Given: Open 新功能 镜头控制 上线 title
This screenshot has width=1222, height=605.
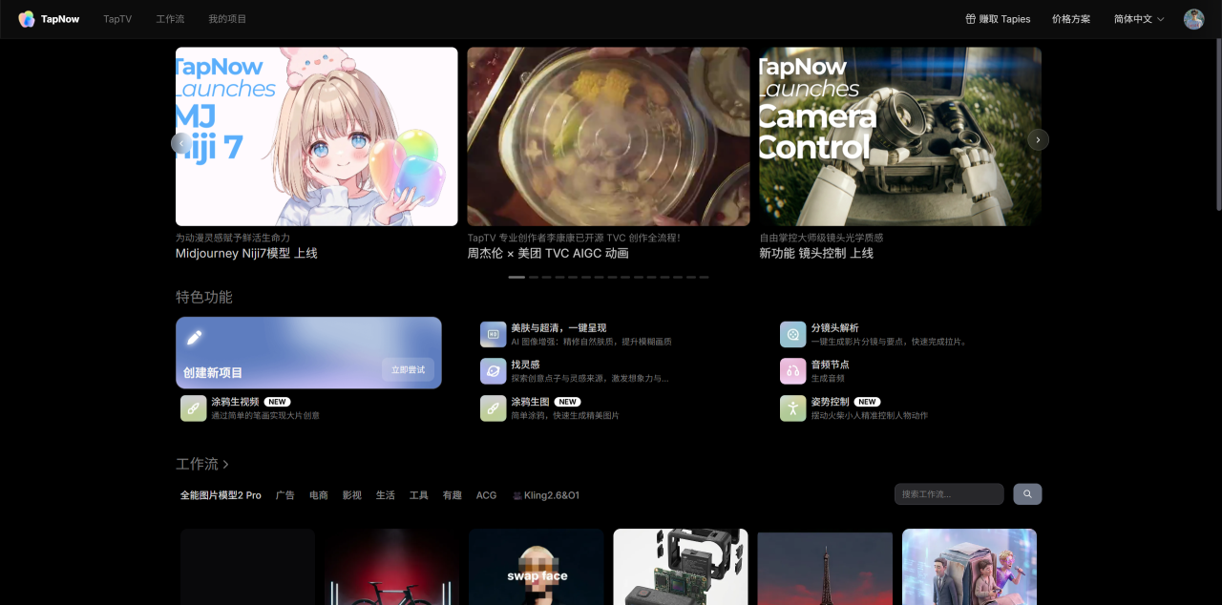Looking at the screenshot, I should click(816, 254).
